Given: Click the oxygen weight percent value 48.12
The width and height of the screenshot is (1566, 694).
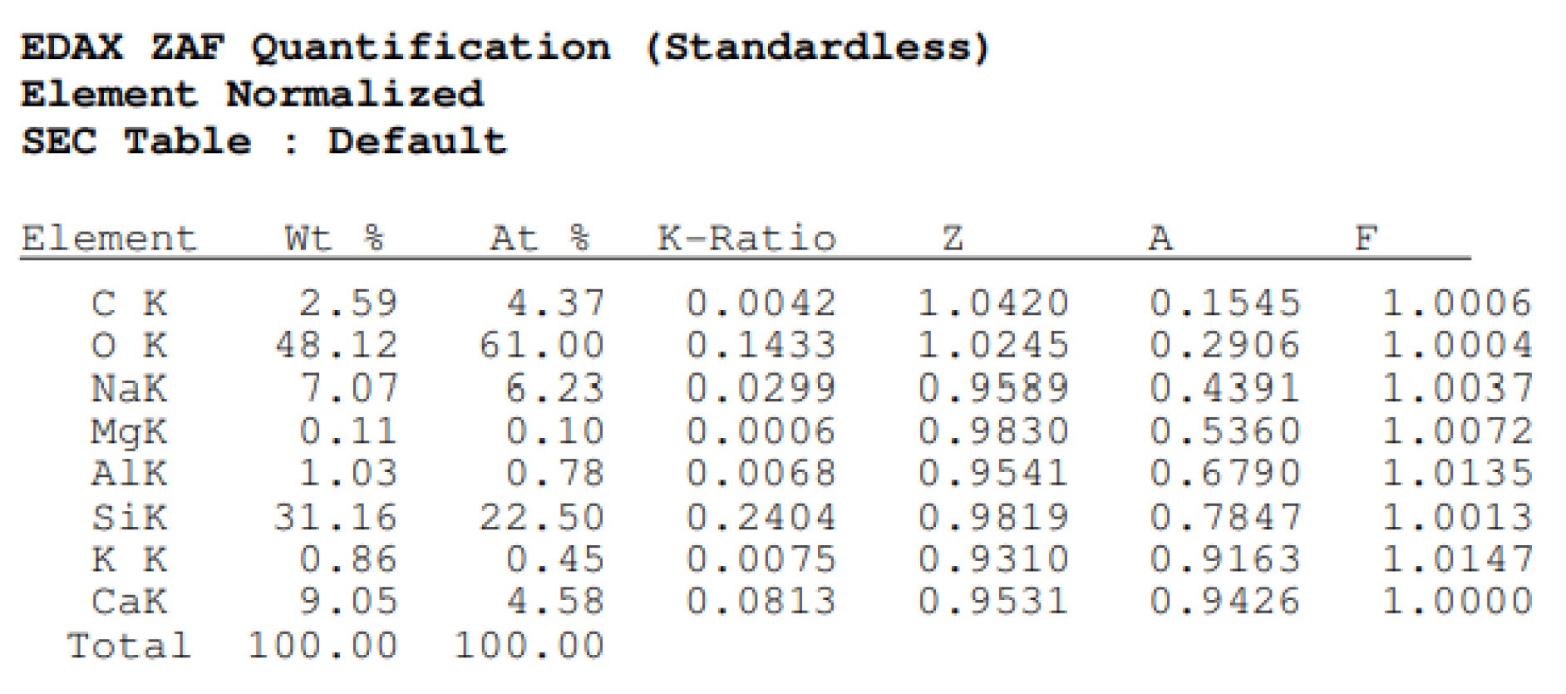Looking at the screenshot, I should coord(337,346).
